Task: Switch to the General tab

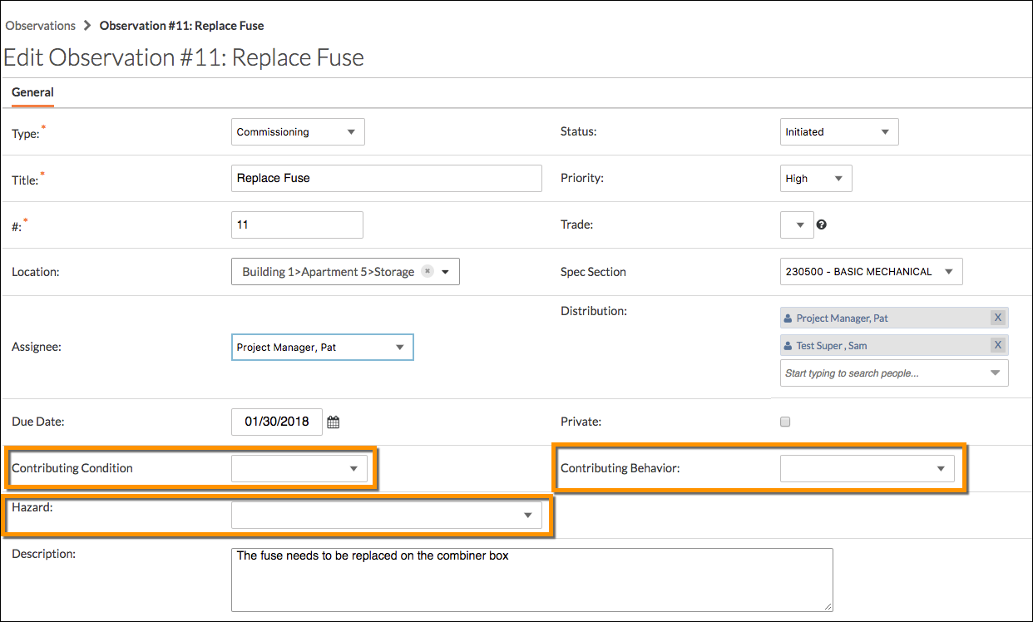Action: 32,92
